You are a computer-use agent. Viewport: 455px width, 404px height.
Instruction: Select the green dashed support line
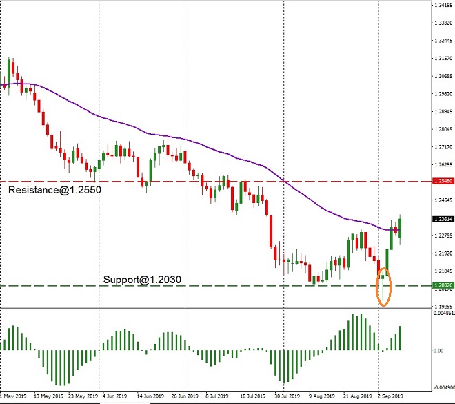(216, 286)
